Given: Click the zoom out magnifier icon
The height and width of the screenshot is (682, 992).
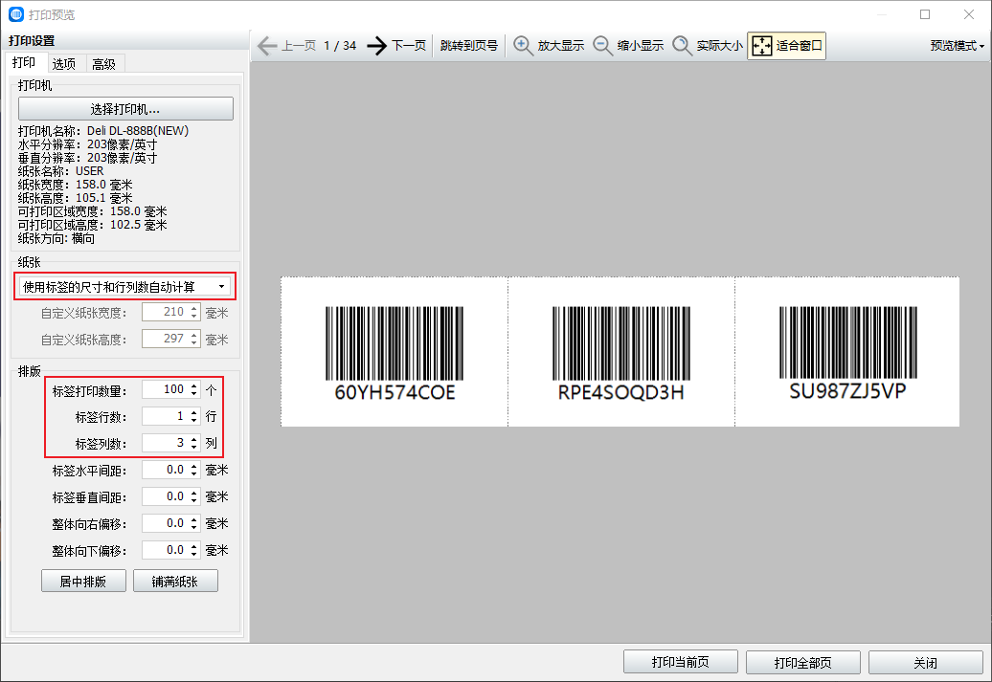Looking at the screenshot, I should coord(602,46).
